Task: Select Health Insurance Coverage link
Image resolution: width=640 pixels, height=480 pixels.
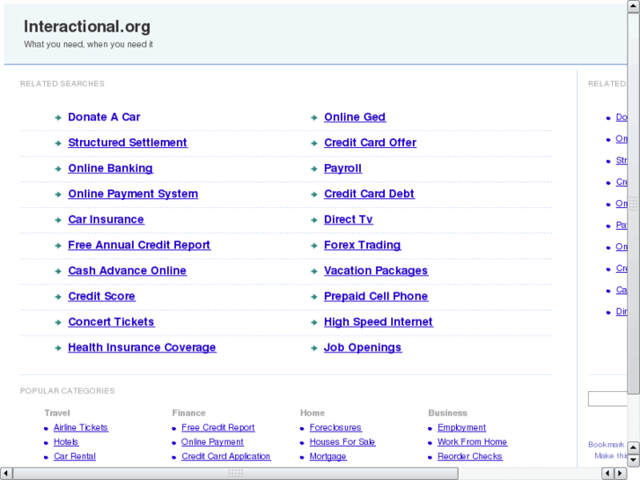Action: (142, 348)
